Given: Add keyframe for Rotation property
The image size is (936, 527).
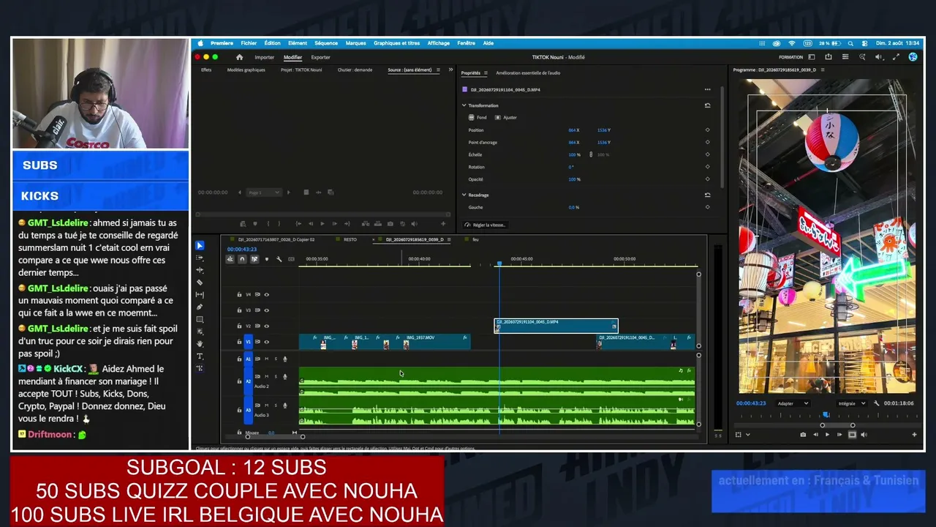Looking at the screenshot, I should pyautogui.click(x=707, y=167).
